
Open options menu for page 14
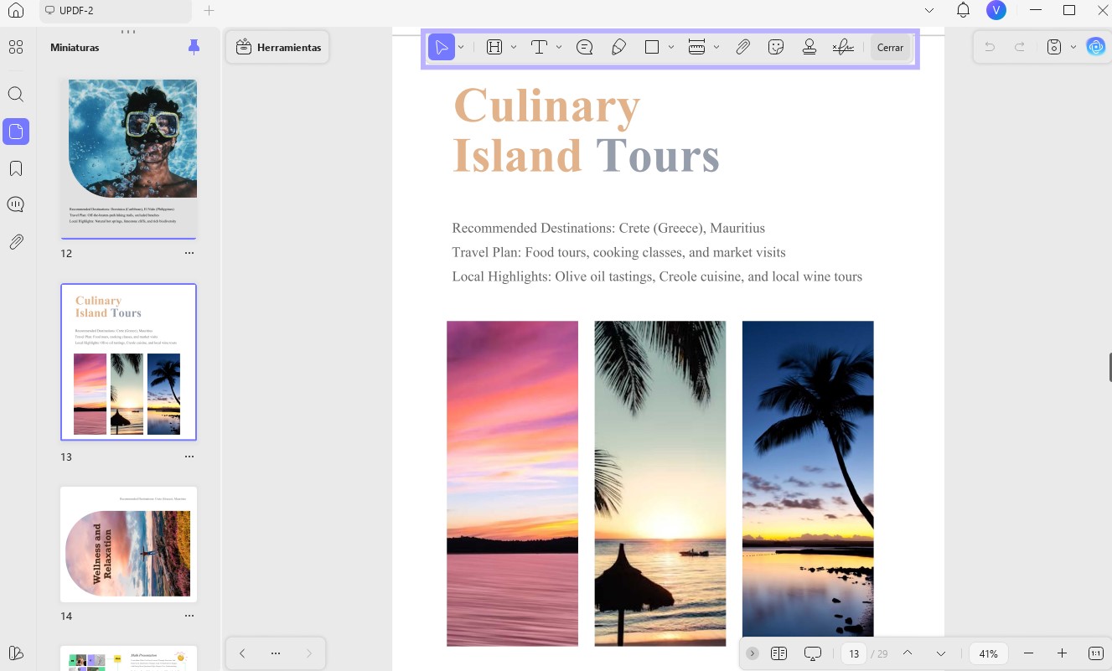click(189, 616)
